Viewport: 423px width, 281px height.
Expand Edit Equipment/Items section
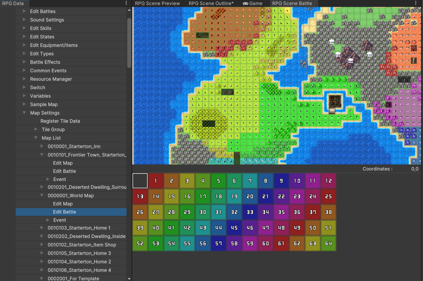click(x=24, y=45)
